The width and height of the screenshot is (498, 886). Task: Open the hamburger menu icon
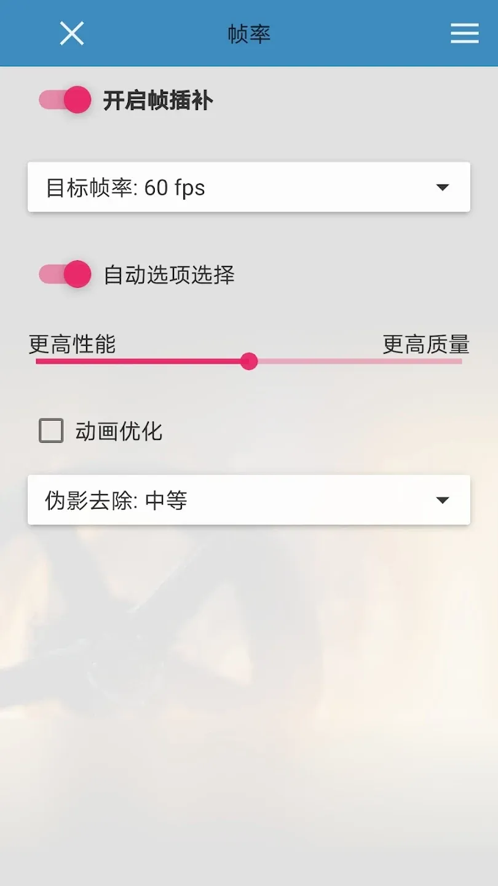464,33
